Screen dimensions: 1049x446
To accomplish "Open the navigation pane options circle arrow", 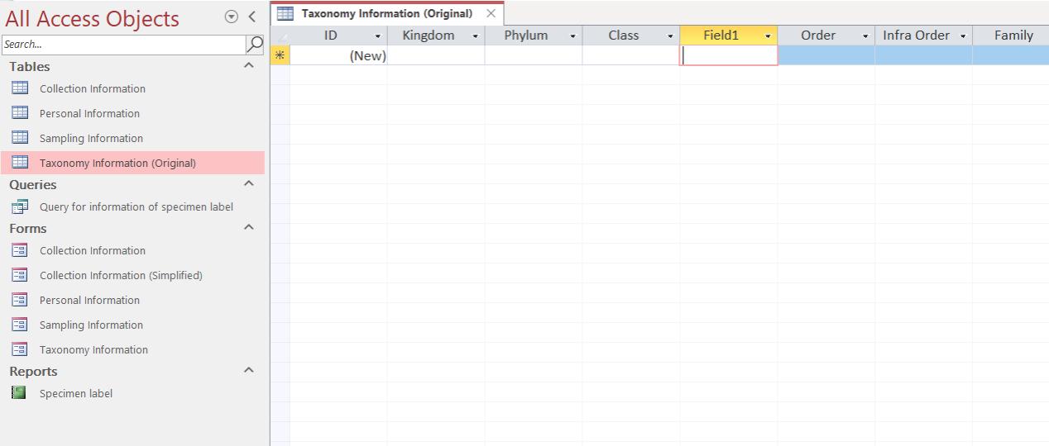I will [231, 17].
